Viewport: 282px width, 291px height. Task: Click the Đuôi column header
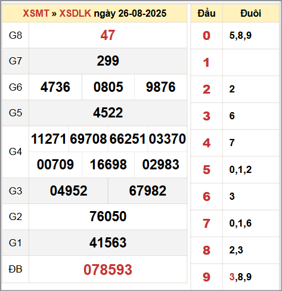[x=250, y=13]
